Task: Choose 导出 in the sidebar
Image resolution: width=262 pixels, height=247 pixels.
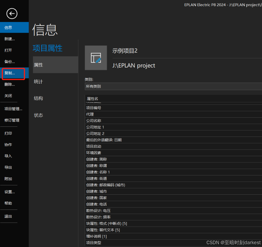Action: [14, 167]
